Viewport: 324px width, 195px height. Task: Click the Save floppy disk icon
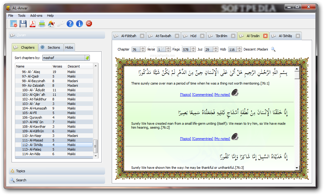pyautogui.click(x=23, y=24)
